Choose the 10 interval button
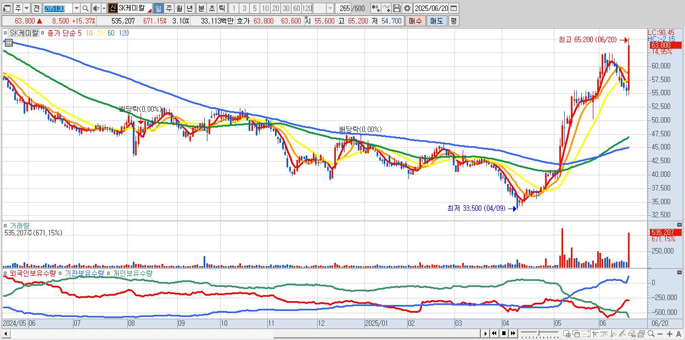The image size is (685, 340). click(x=265, y=8)
